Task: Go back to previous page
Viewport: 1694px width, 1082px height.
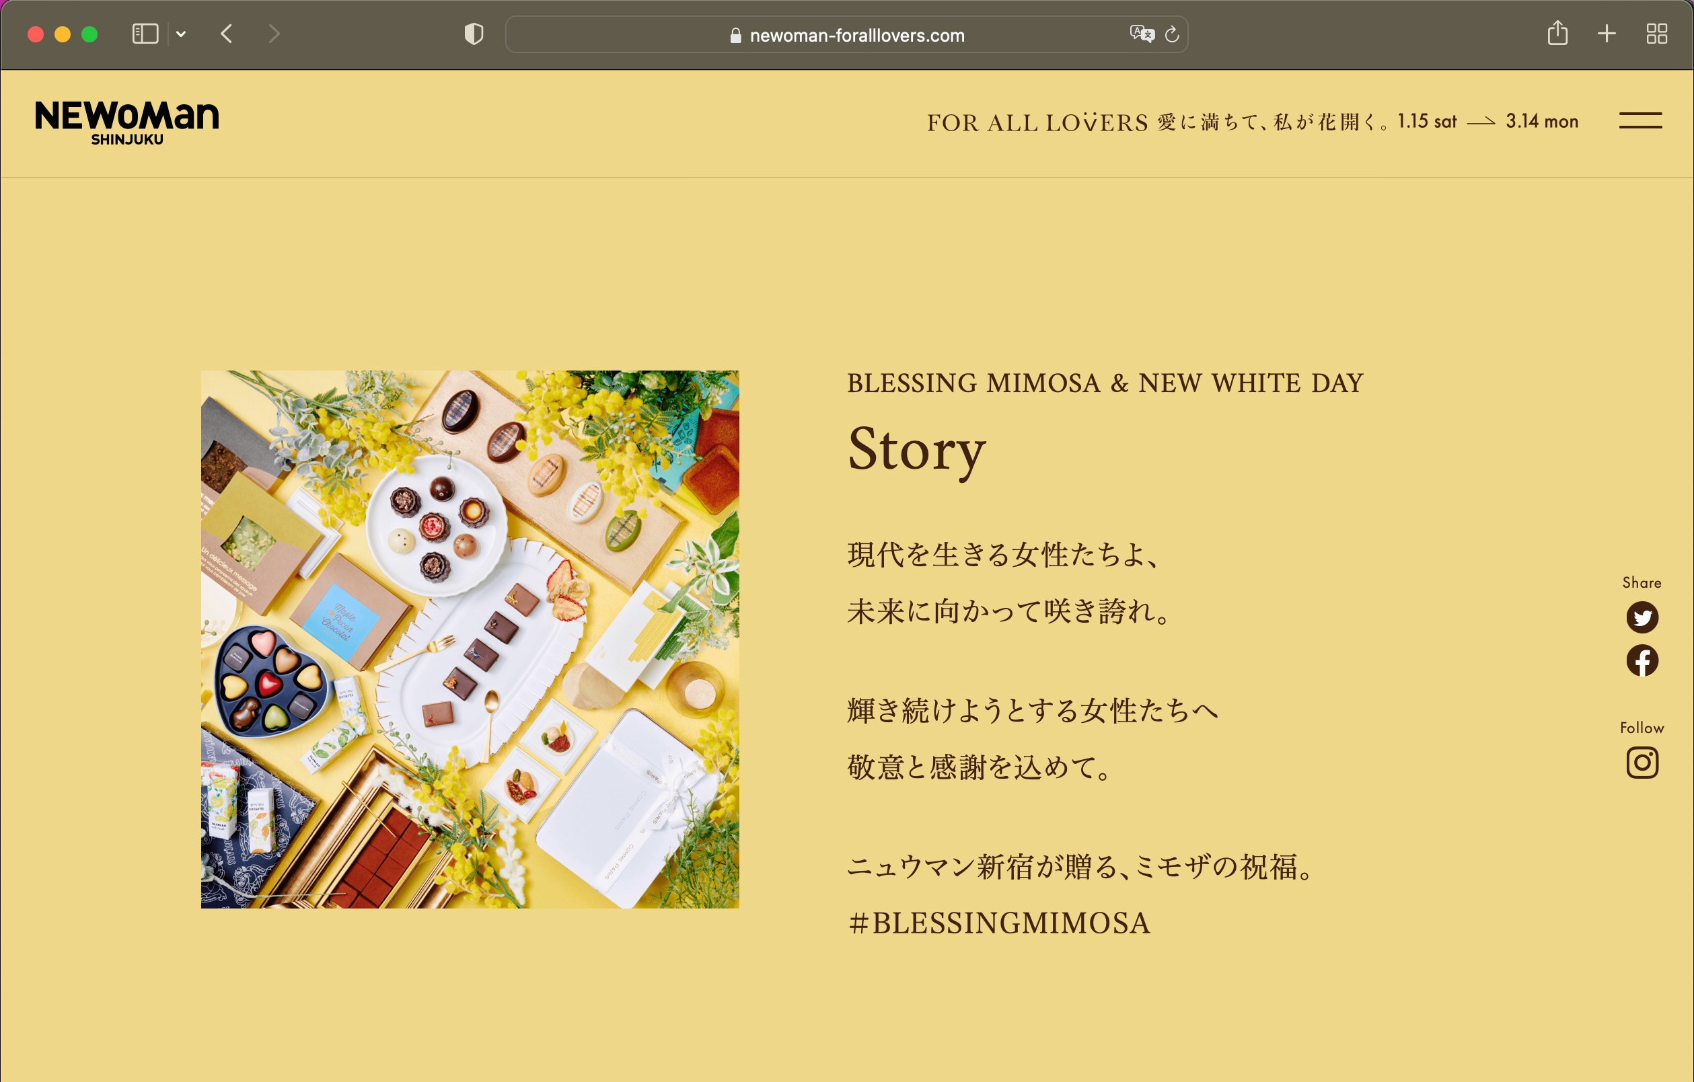Action: (227, 34)
